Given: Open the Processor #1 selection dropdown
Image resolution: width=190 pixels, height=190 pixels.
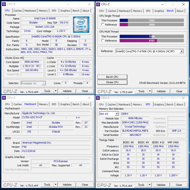Looking at the screenshot, I should pos(44,83).
